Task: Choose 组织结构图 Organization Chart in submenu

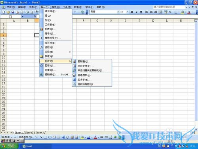Action: pyautogui.click(x=92, y=84)
